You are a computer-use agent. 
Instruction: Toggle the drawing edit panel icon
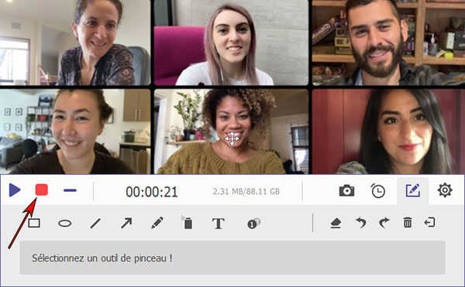tap(413, 190)
